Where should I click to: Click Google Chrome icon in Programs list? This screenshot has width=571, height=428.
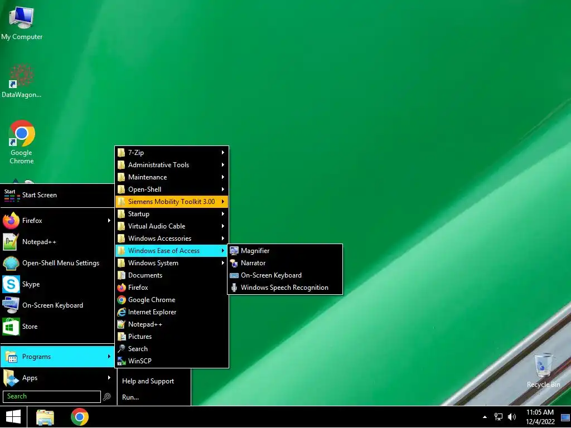[x=122, y=300]
